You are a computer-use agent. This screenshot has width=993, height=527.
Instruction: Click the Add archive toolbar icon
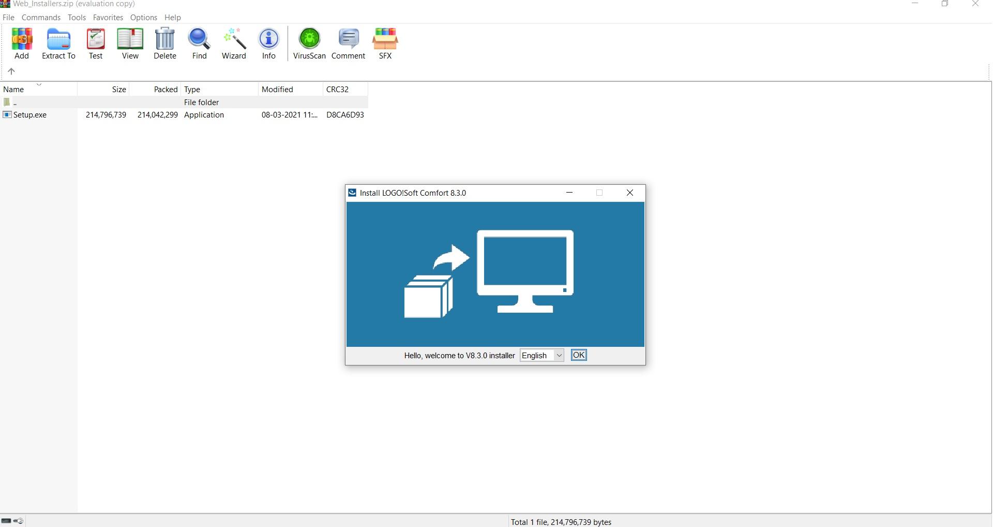(x=22, y=43)
